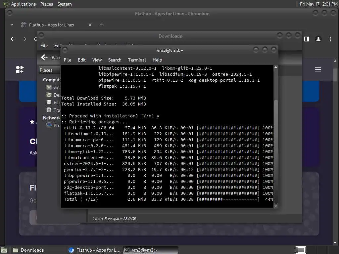Open home folder icon in Downloads sidebar

[x=49, y=87]
